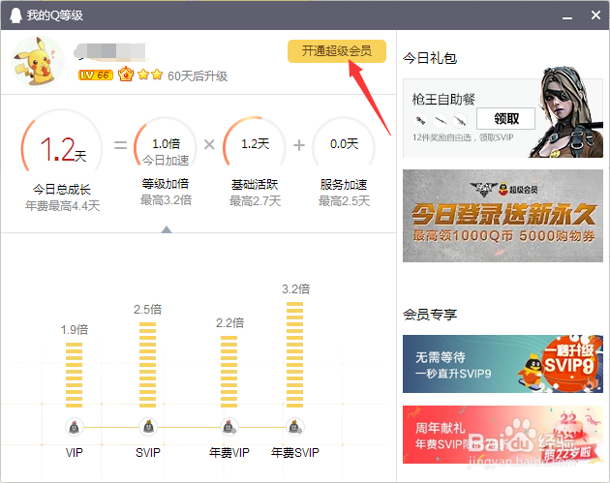610x483 pixels.
Task: Click the first star level icon
Action: point(143,74)
